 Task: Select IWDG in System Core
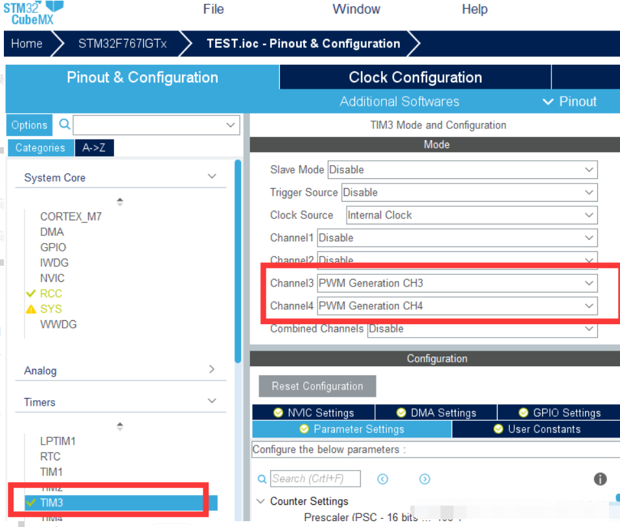click(54, 263)
